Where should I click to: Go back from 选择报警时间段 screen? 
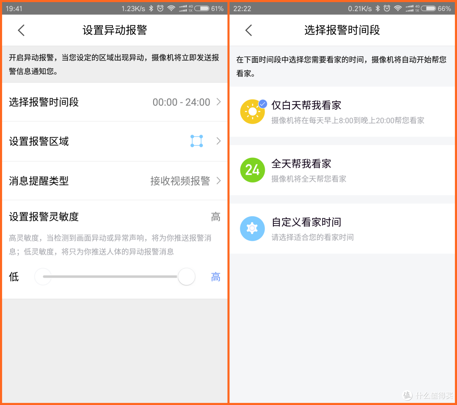click(x=249, y=30)
